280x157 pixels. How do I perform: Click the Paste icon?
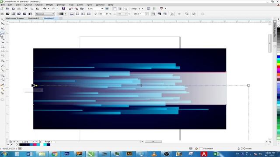38,9
